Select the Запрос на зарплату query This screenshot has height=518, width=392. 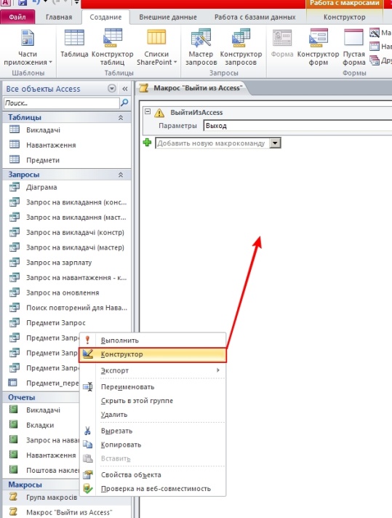(x=67, y=263)
